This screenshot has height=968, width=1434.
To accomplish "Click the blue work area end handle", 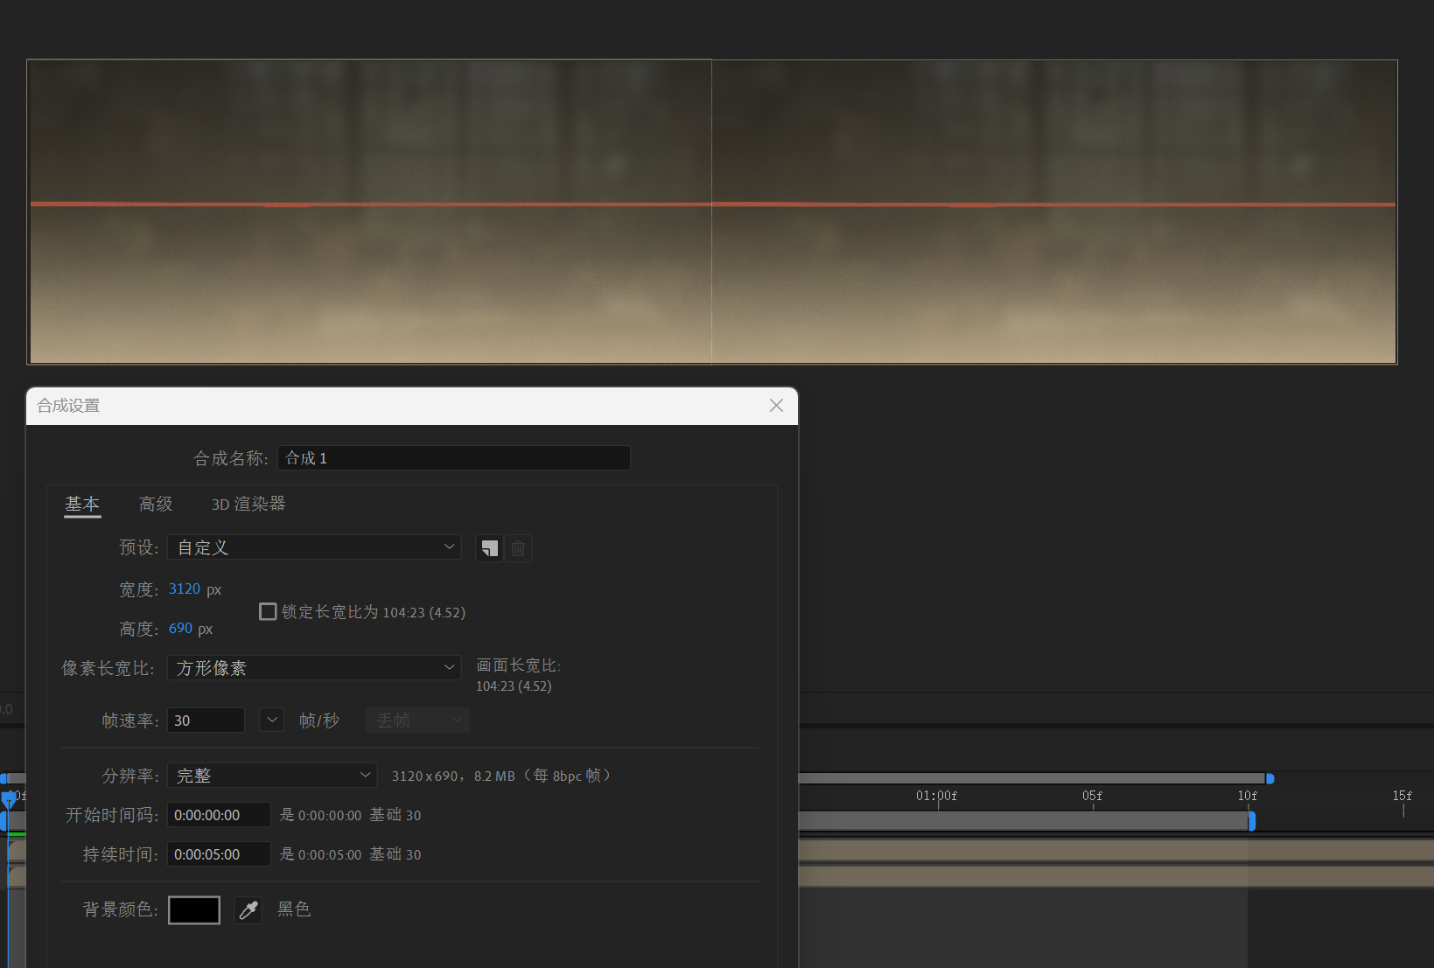I will pos(1252,821).
